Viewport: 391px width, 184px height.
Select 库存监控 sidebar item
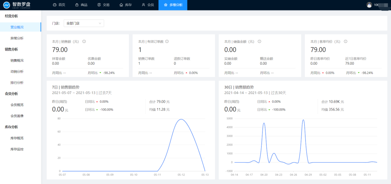click(17, 149)
